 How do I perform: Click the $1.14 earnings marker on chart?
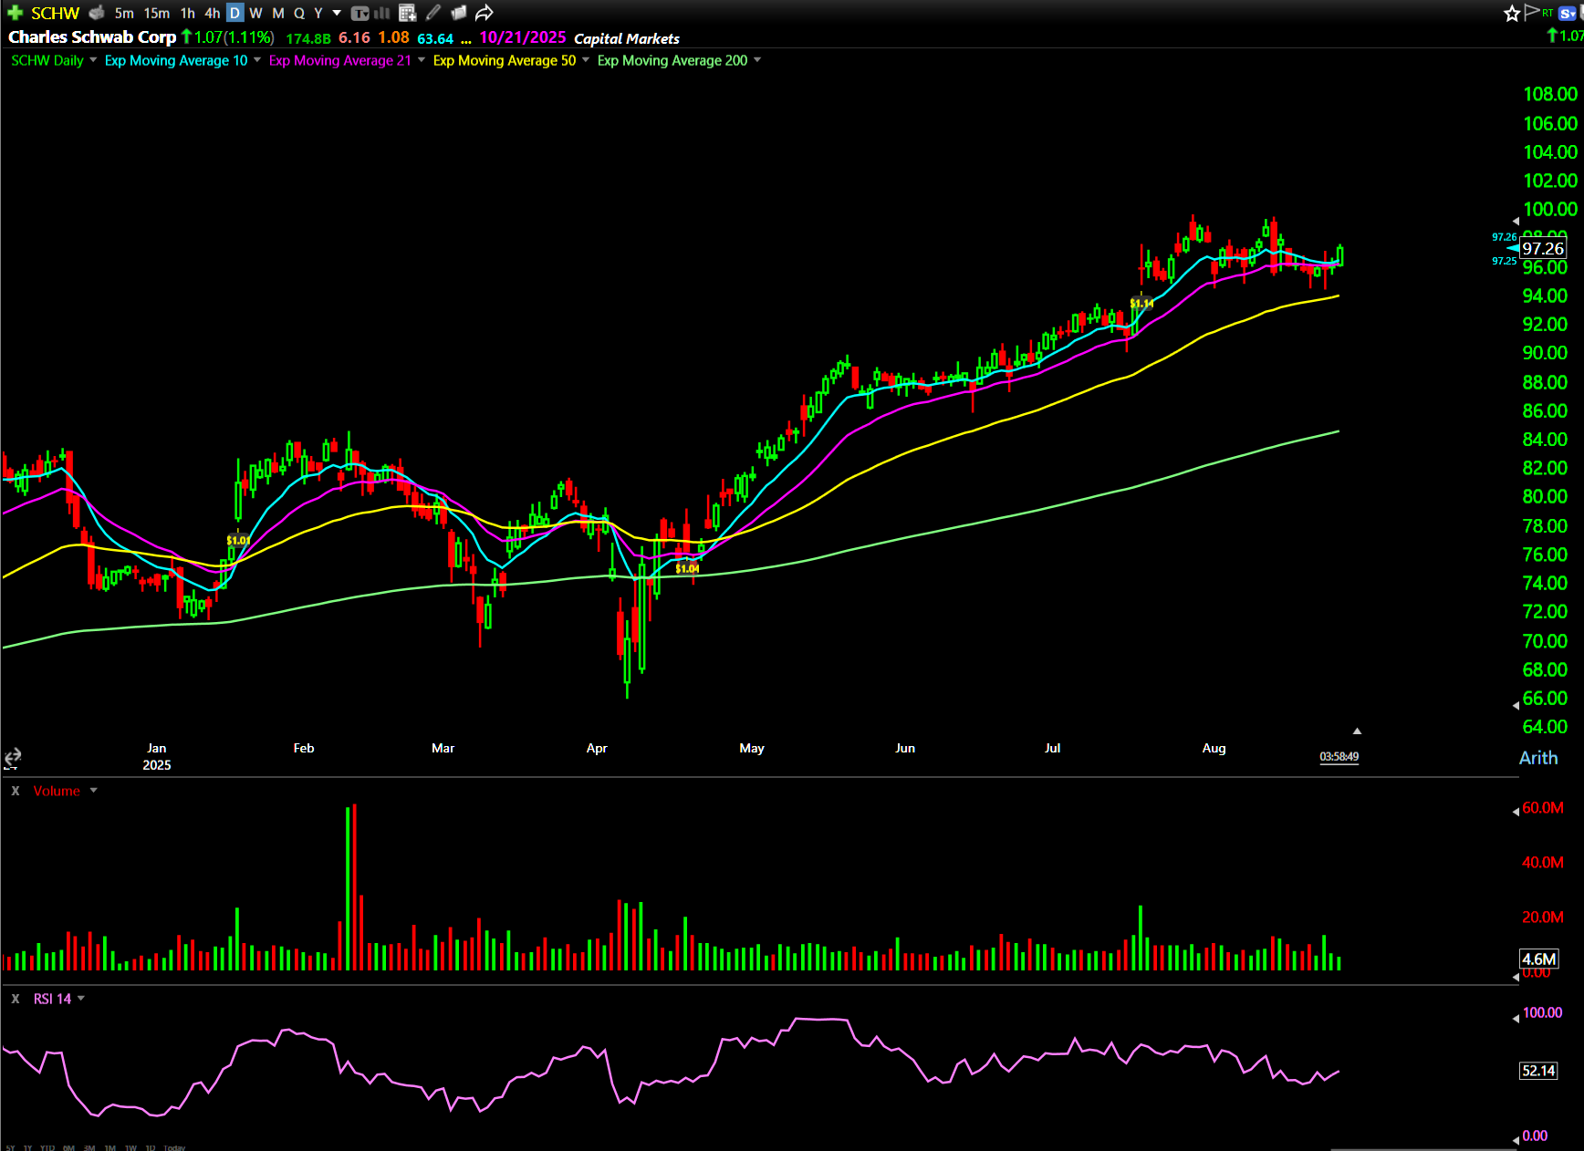pyautogui.click(x=1141, y=303)
